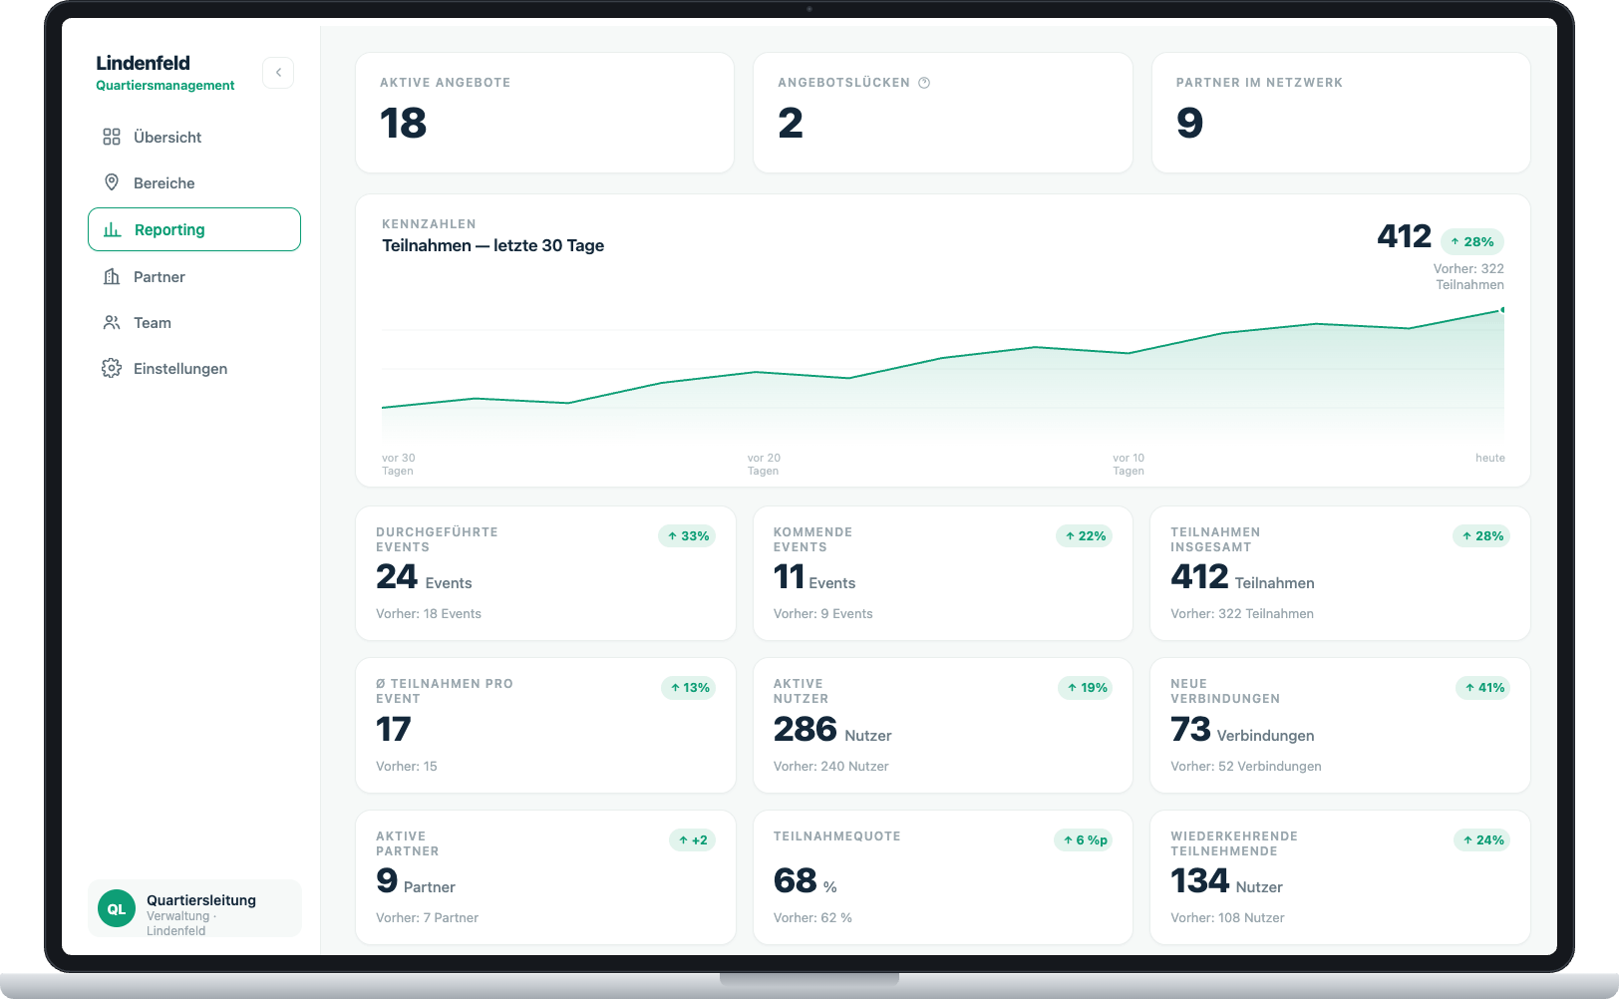Screen dimensions: 1619x999
Task: Click the 'Vorher: 18 Events' text
Action: pyautogui.click(x=429, y=613)
